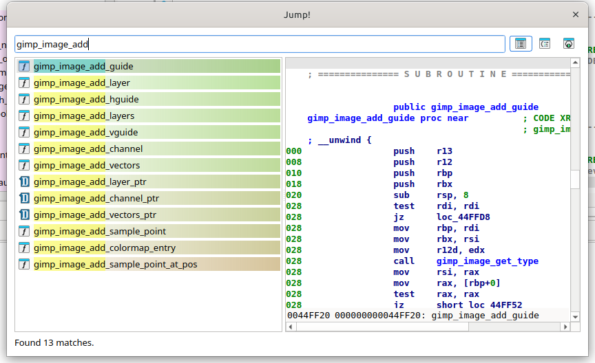This screenshot has height=363, width=595.
Task: Toggle the third view mode button with circular icon
Action: [x=568, y=44]
